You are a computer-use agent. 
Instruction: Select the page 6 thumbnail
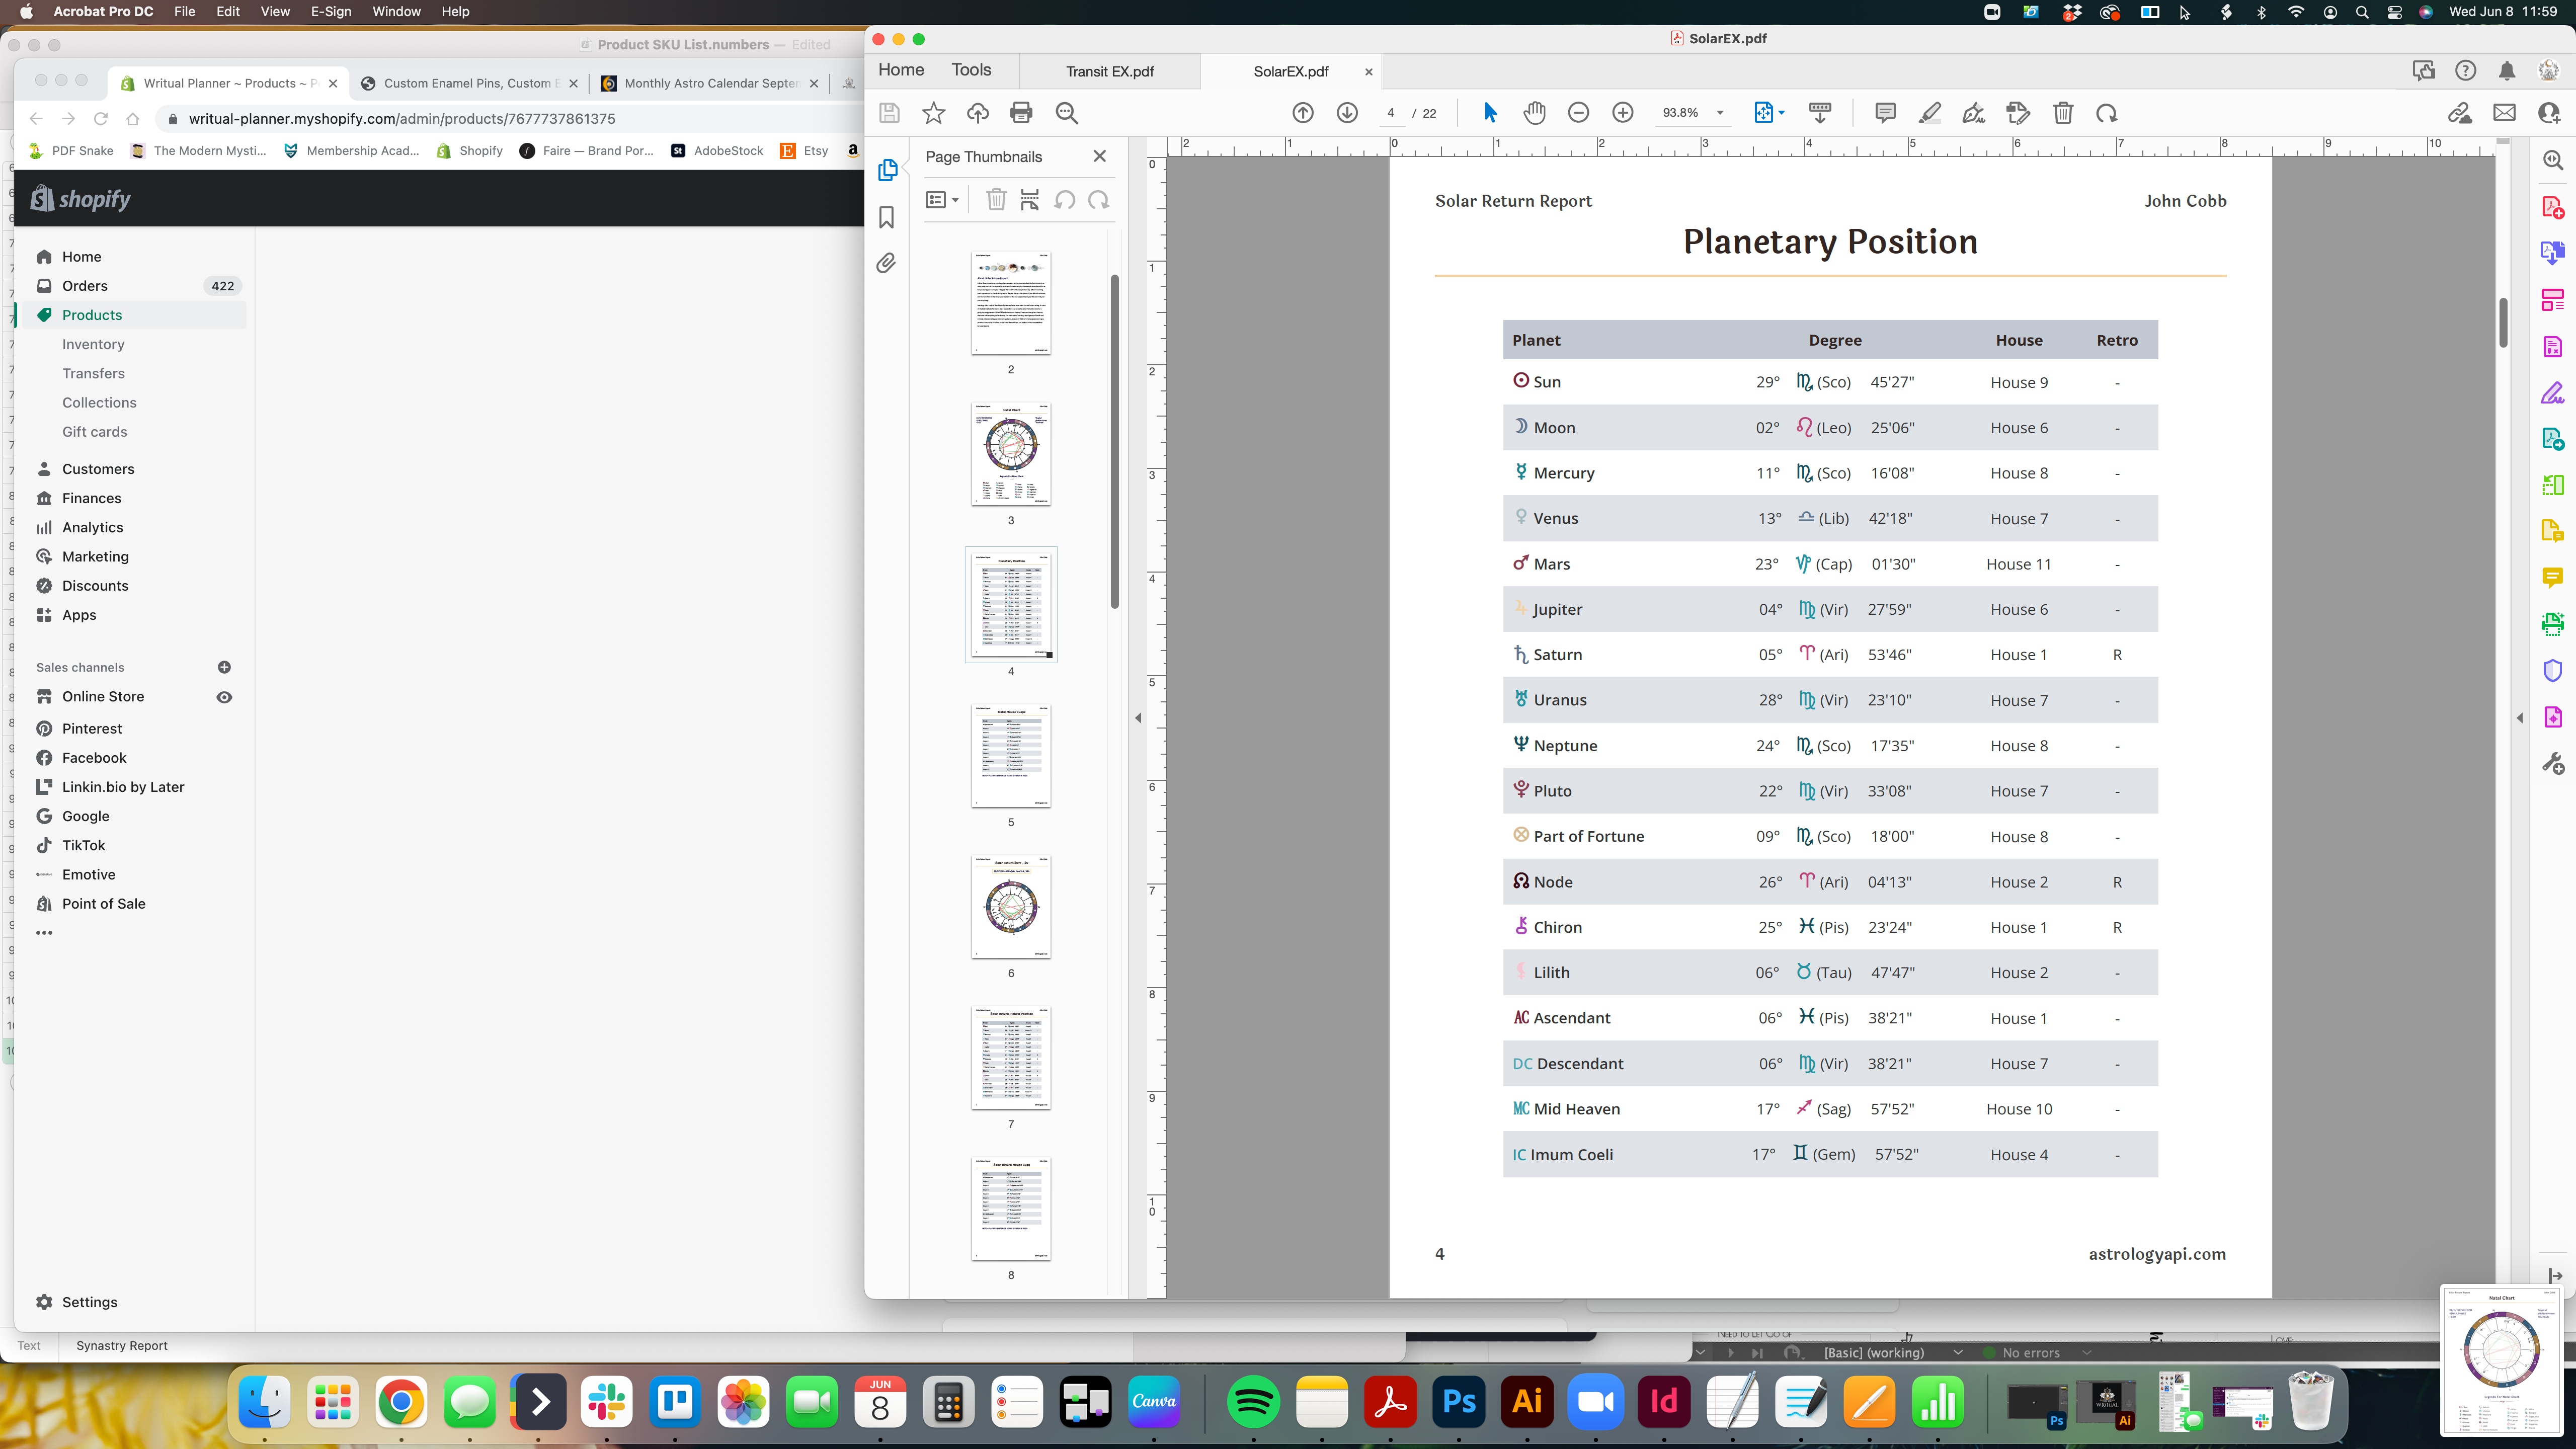coord(1011,907)
